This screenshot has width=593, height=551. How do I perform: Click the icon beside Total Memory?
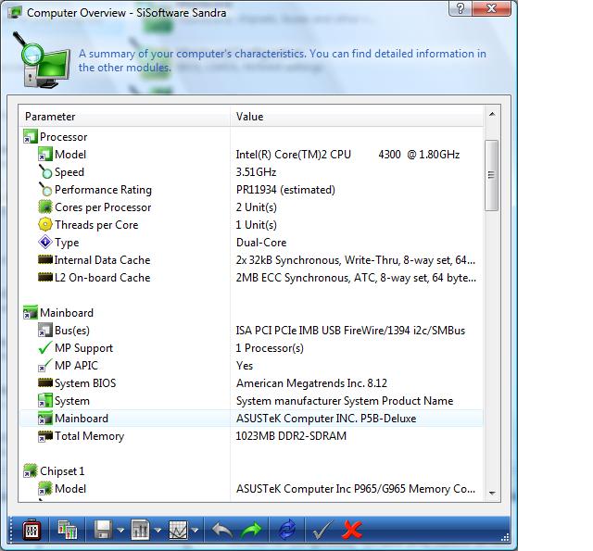pos(45,436)
